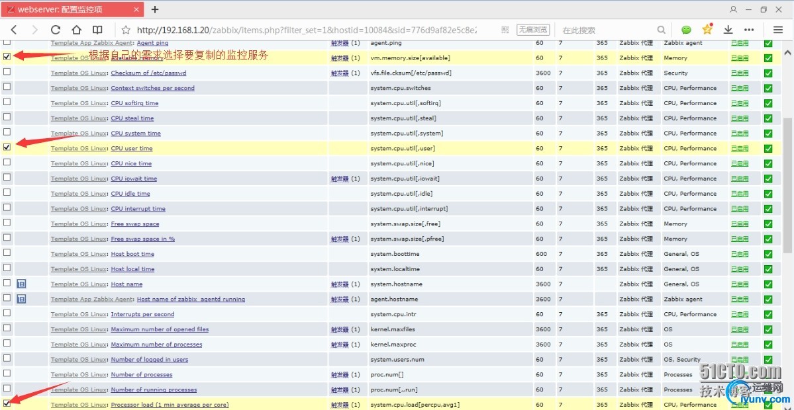Open 触发器 (1) link in CPU iowait time row
The height and width of the screenshot is (410, 794).
[x=346, y=179]
